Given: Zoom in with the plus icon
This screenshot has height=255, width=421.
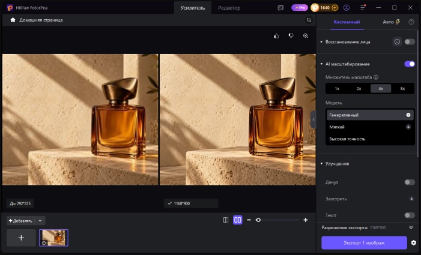Looking at the screenshot, I should point(306,220).
